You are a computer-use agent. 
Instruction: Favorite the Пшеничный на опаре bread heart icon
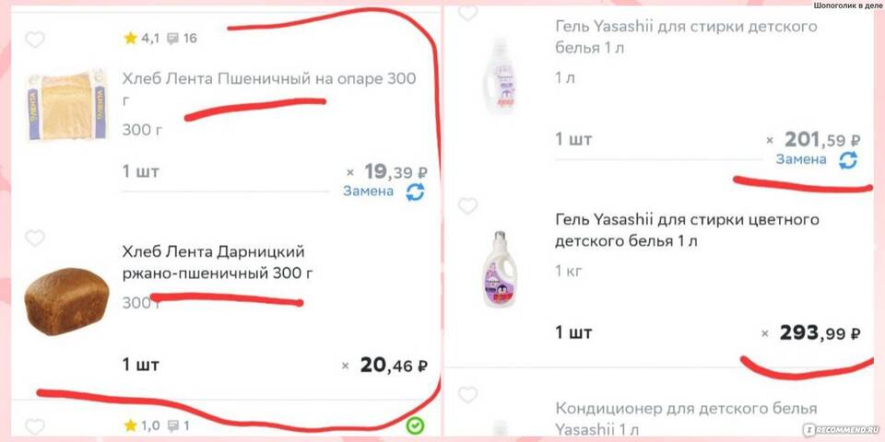click(x=34, y=40)
